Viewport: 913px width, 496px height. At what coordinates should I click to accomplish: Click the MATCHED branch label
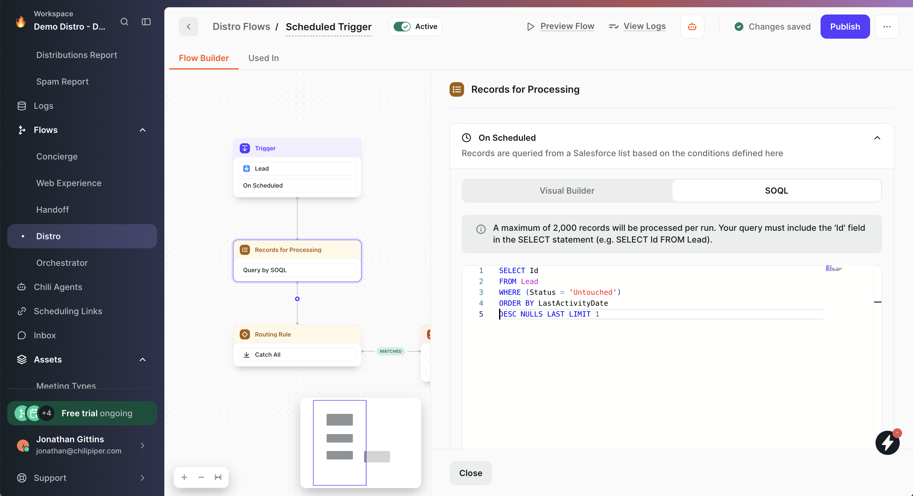pyautogui.click(x=391, y=351)
